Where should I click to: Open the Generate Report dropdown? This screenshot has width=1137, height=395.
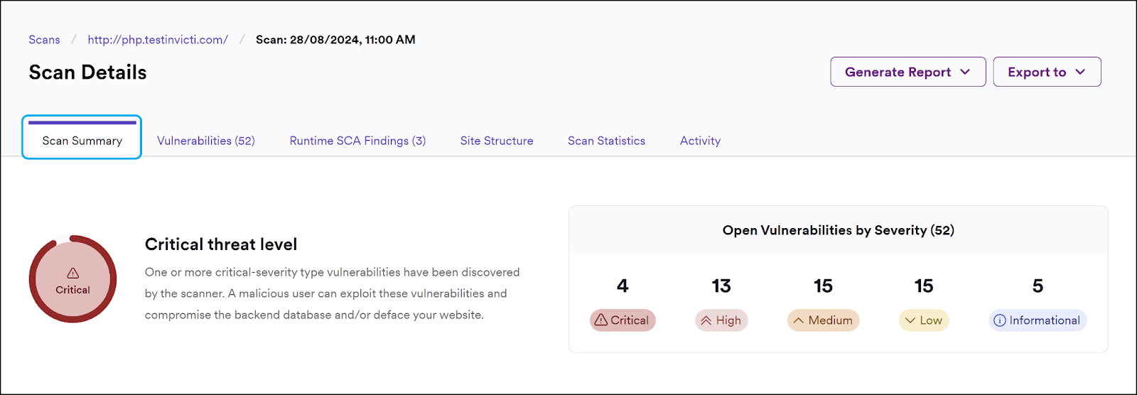908,72
